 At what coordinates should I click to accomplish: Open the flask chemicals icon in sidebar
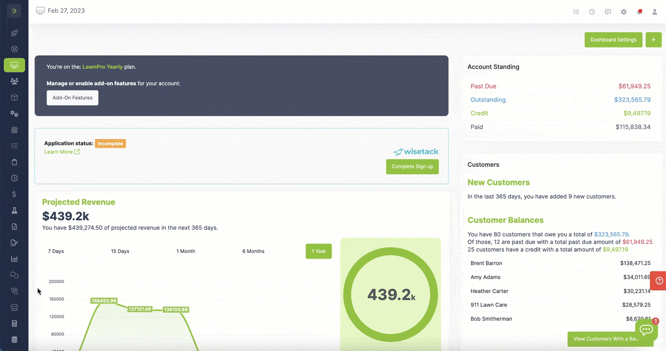(x=14, y=210)
